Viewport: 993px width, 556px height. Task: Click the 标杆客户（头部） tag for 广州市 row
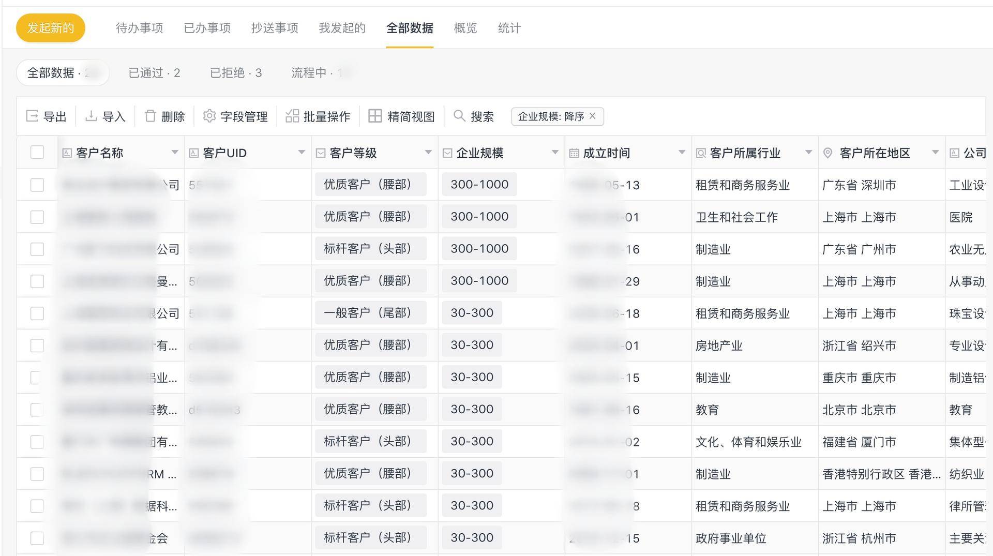click(370, 249)
